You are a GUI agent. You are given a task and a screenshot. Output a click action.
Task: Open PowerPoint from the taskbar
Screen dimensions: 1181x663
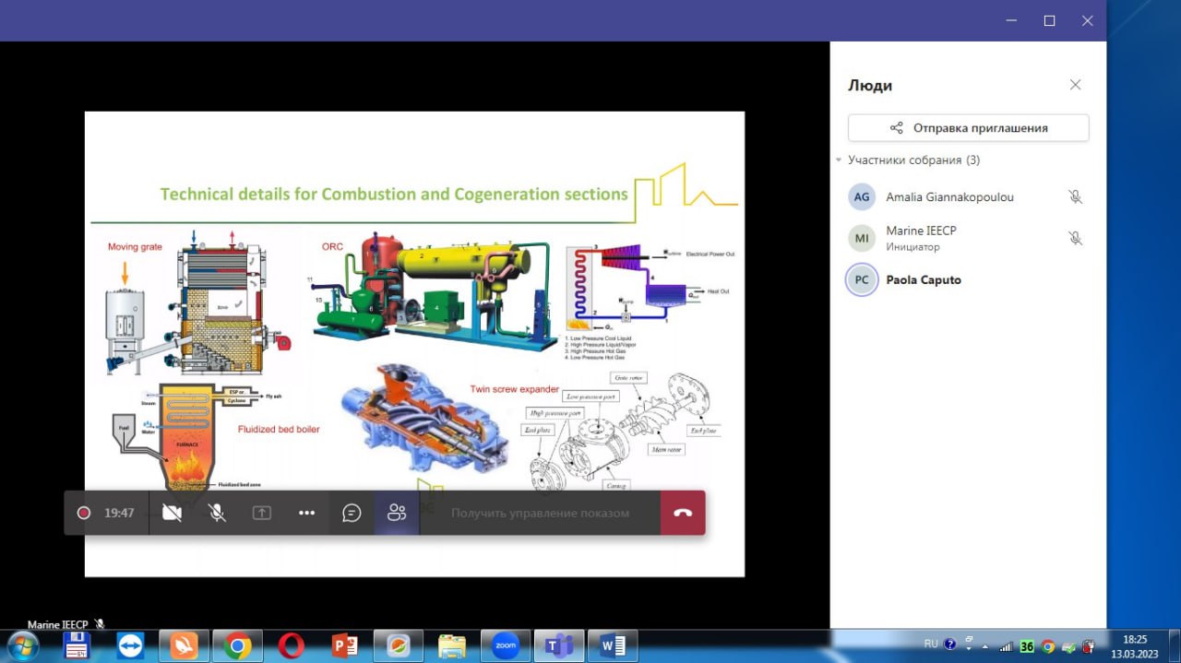pos(345,646)
